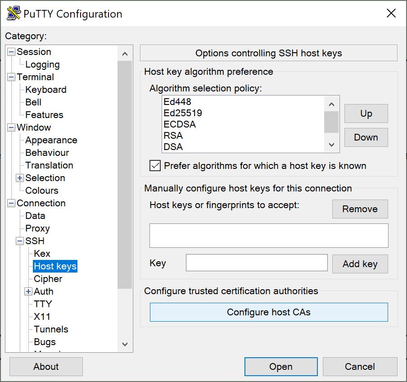Click the Remove host key button
This screenshot has height=382, width=407.
pyautogui.click(x=360, y=209)
